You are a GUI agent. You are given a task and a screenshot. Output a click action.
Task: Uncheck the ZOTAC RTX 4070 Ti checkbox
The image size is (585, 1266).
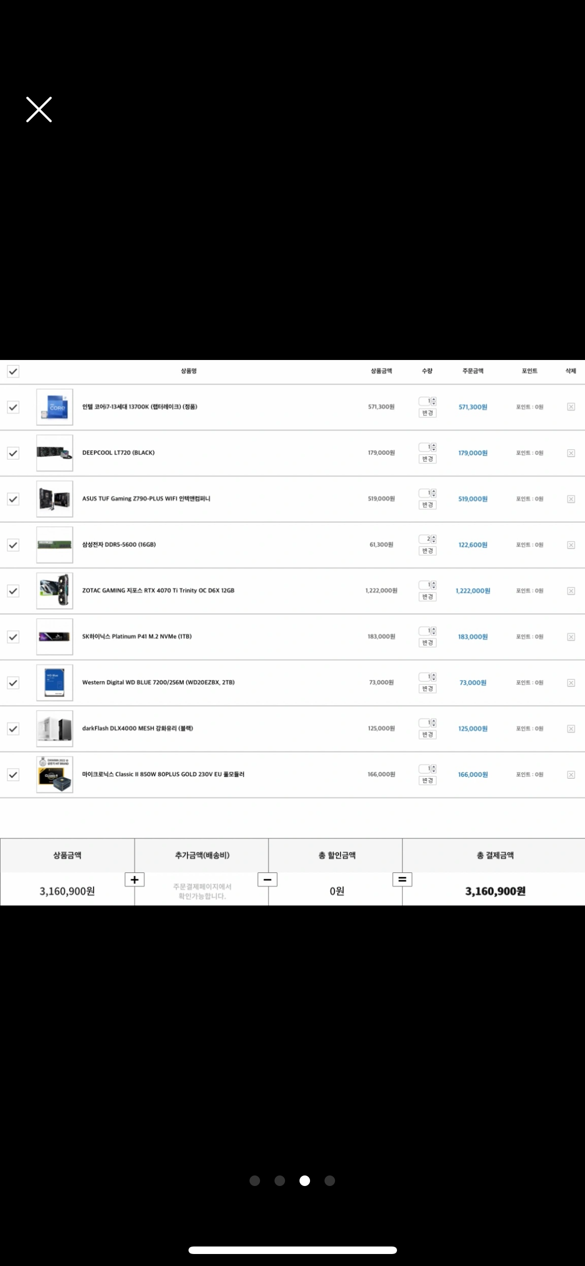[13, 591]
